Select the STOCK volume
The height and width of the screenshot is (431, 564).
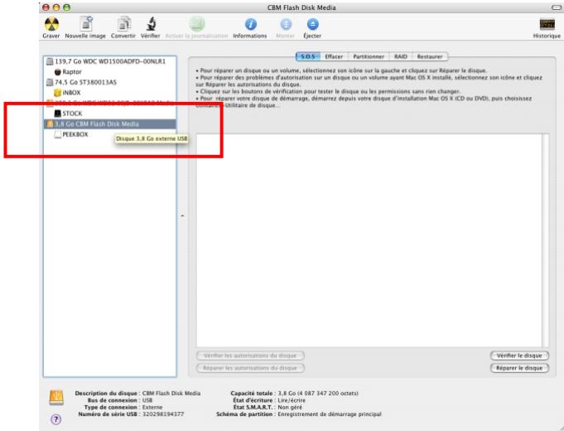click(109, 114)
